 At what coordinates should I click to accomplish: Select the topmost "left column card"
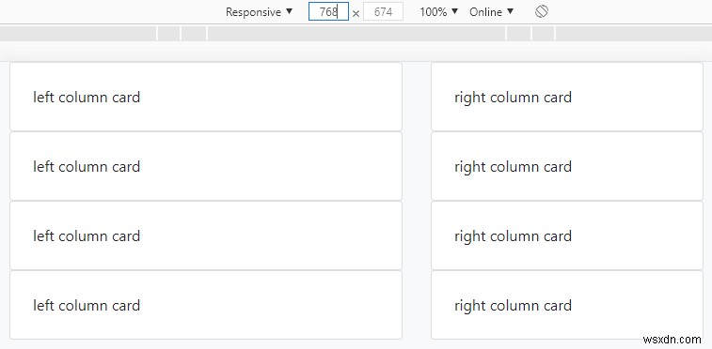206,97
